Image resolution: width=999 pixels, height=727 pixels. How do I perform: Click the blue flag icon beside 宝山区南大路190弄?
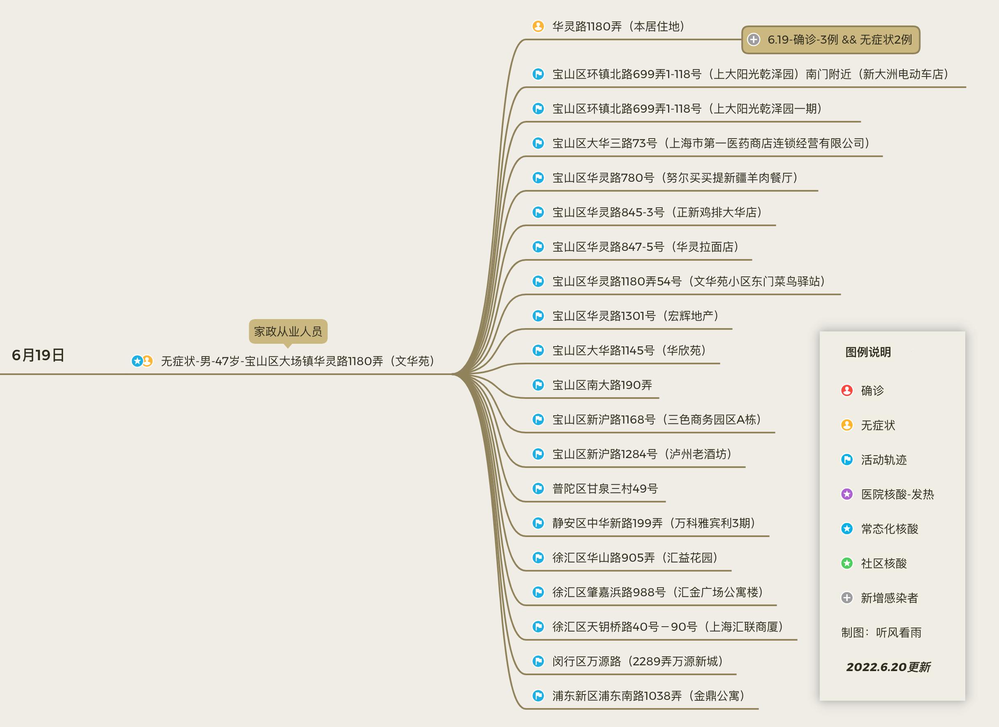tap(538, 385)
